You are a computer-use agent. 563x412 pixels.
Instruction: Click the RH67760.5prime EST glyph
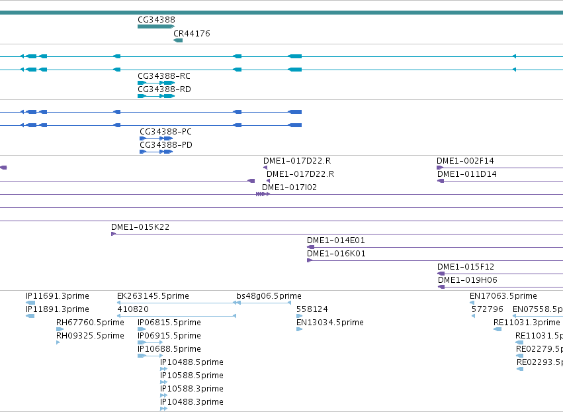pos(60,329)
